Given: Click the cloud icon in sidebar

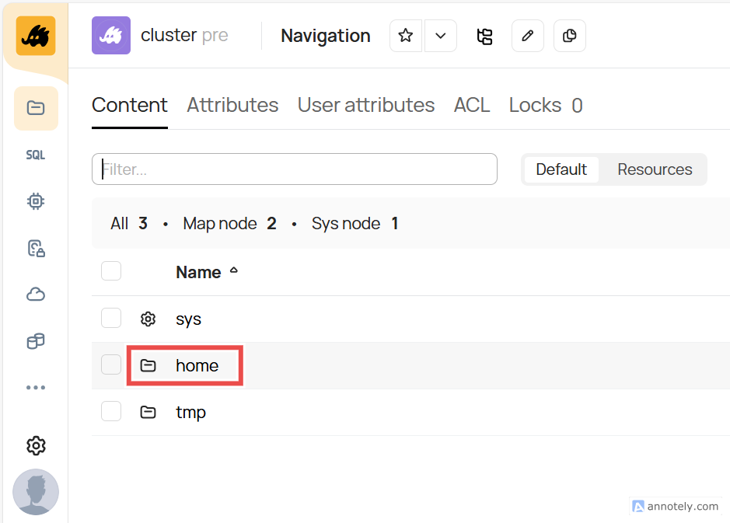Looking at the screenshot, I should [x=35, y=295].
